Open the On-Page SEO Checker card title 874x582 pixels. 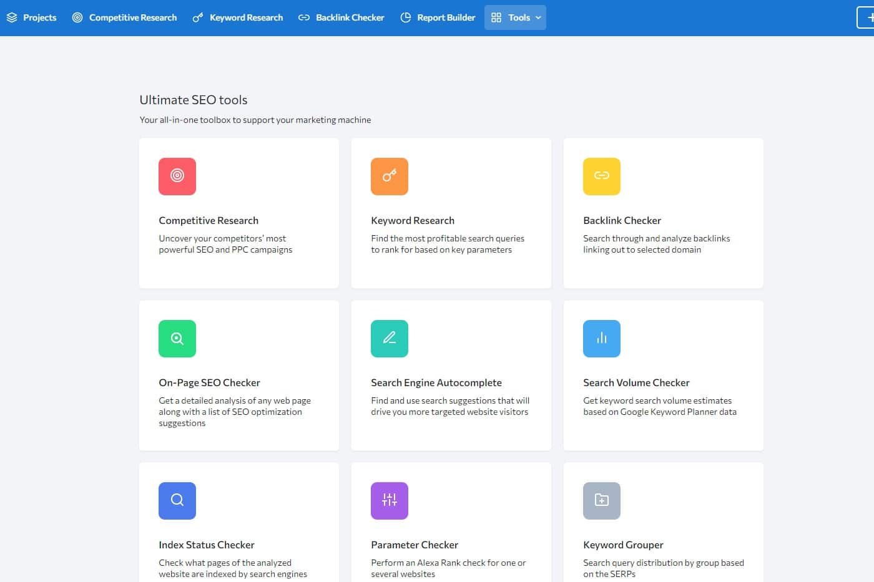(x=209, y=382)
